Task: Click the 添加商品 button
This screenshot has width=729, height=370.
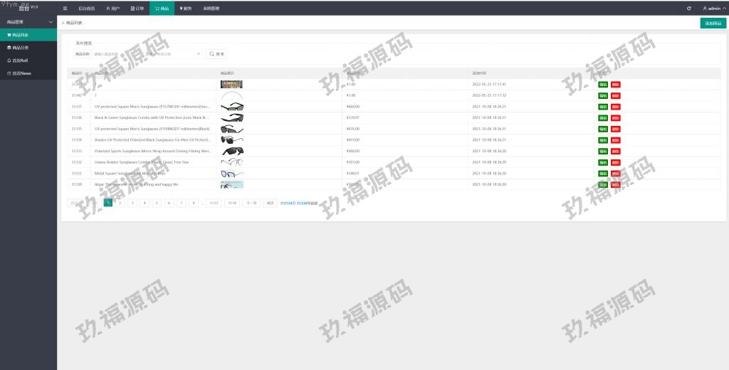Action: [x=713, y=23]
